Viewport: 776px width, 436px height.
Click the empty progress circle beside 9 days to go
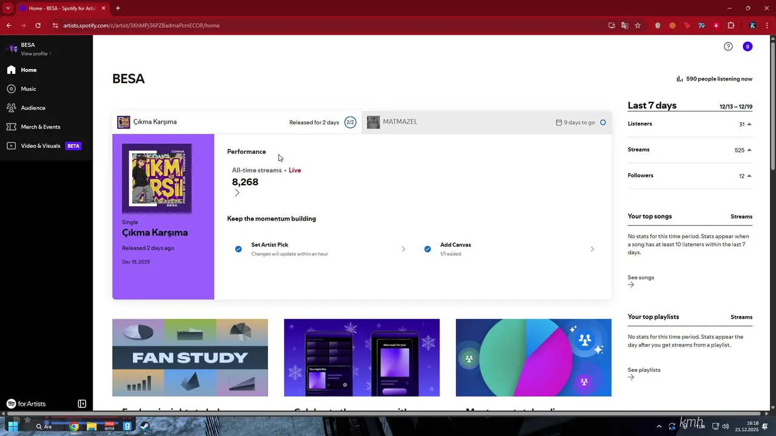pyautogui.click(x=603, y=122)
